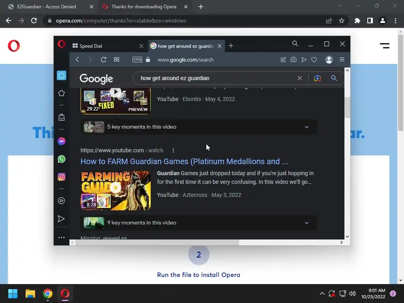The width and height of the screenshot is (404, 303).
Task: Submit Google search with magnifier icon
Action: (334, 78)
